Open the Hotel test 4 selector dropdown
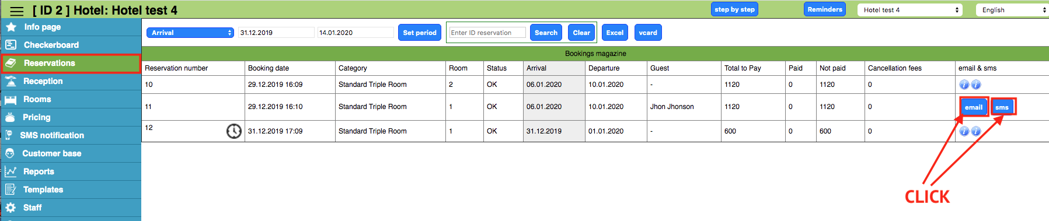1049x221 pixels. coord(909,10)
